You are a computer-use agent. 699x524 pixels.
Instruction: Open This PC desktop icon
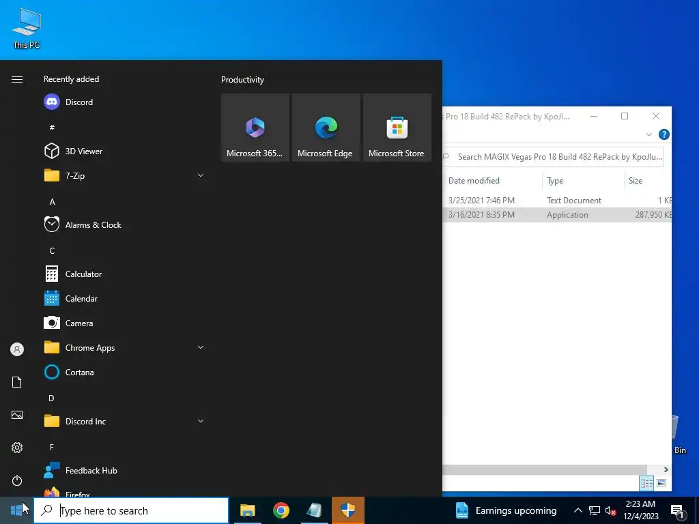point(27,28)
